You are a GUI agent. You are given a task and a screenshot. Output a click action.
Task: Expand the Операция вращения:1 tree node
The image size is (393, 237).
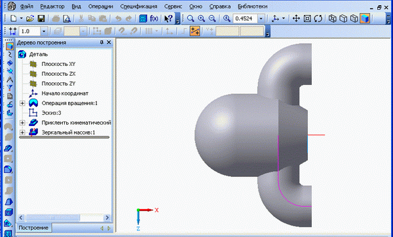pyautogui.click(x=22, y=103)
